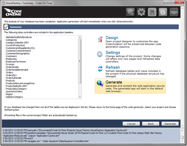The width and height of the screenshot is (187, 146).
Task: Click the Generate globe icon
Action: point(100,84)
